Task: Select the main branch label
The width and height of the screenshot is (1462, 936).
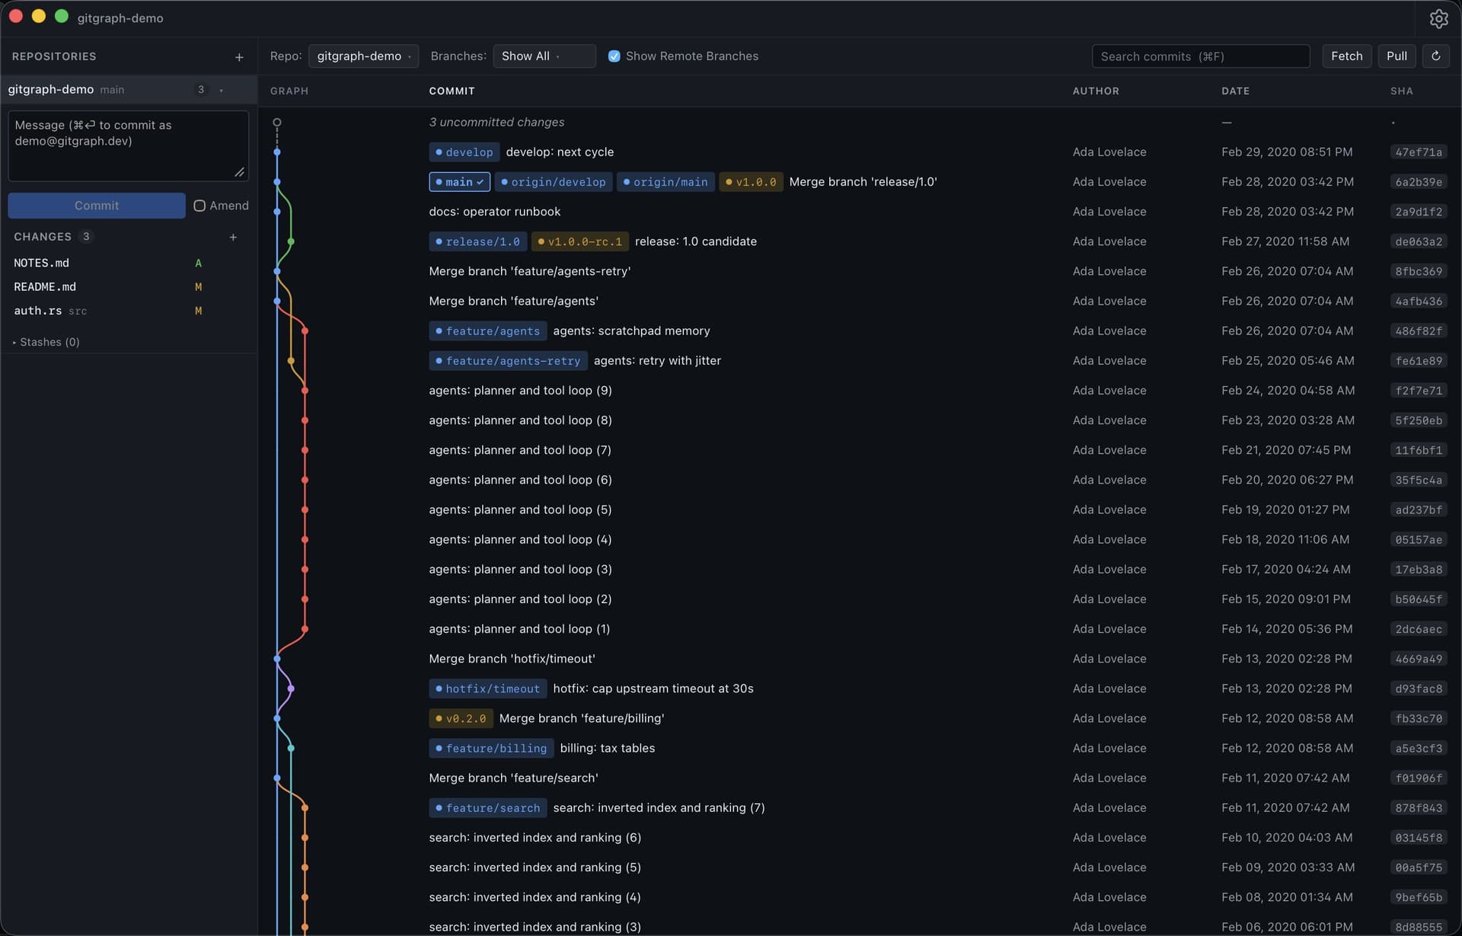Action: (x=459, y=182)
